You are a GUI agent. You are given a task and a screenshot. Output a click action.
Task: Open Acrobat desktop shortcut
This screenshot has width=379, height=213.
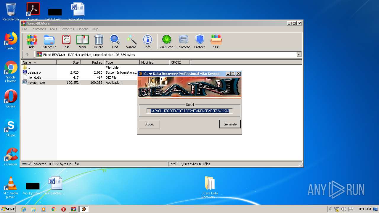tap(33, 11)
